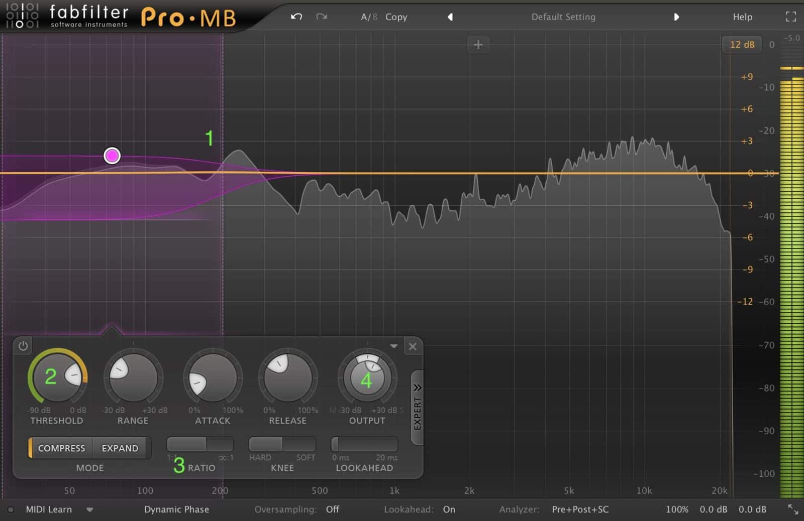Click the 100% mix value
This screenshot has width=804, height=521.
[677, 509]
